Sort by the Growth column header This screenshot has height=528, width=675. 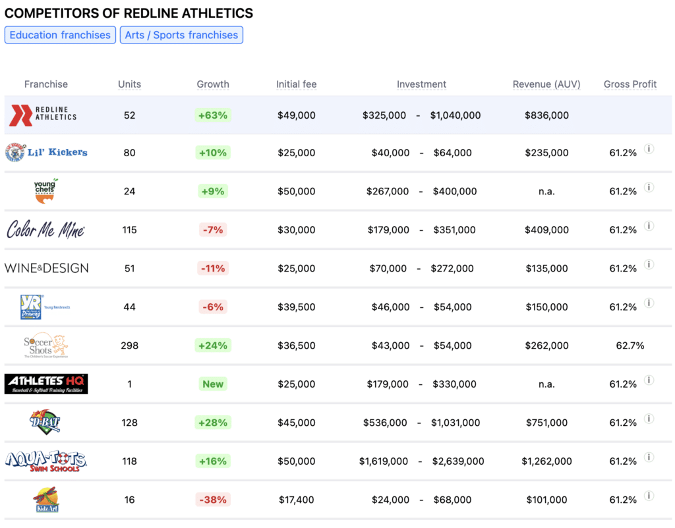(213, 84)
